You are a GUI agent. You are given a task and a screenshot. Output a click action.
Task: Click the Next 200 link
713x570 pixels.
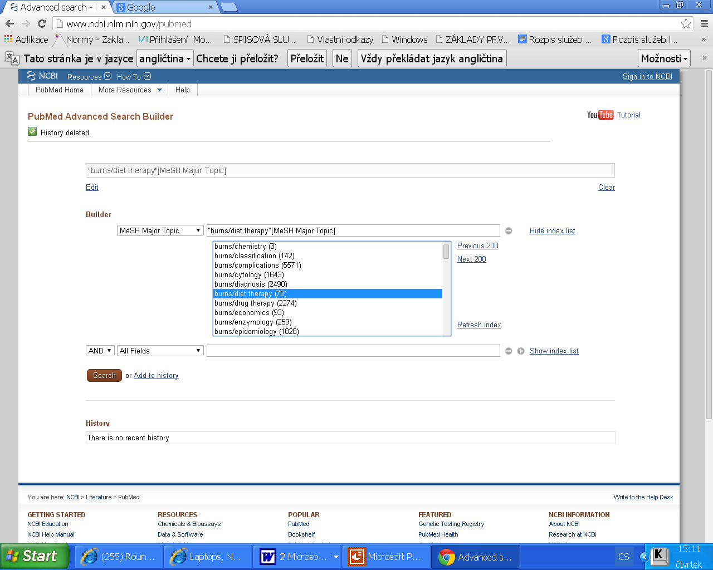pyautogui.click(x=472, y=259)
